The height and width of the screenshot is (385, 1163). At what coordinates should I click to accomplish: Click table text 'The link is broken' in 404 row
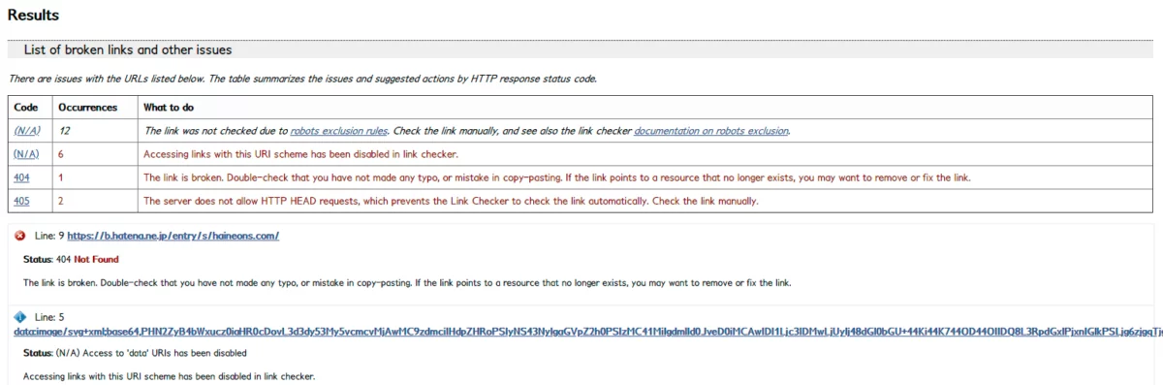[x=556, y=177]
